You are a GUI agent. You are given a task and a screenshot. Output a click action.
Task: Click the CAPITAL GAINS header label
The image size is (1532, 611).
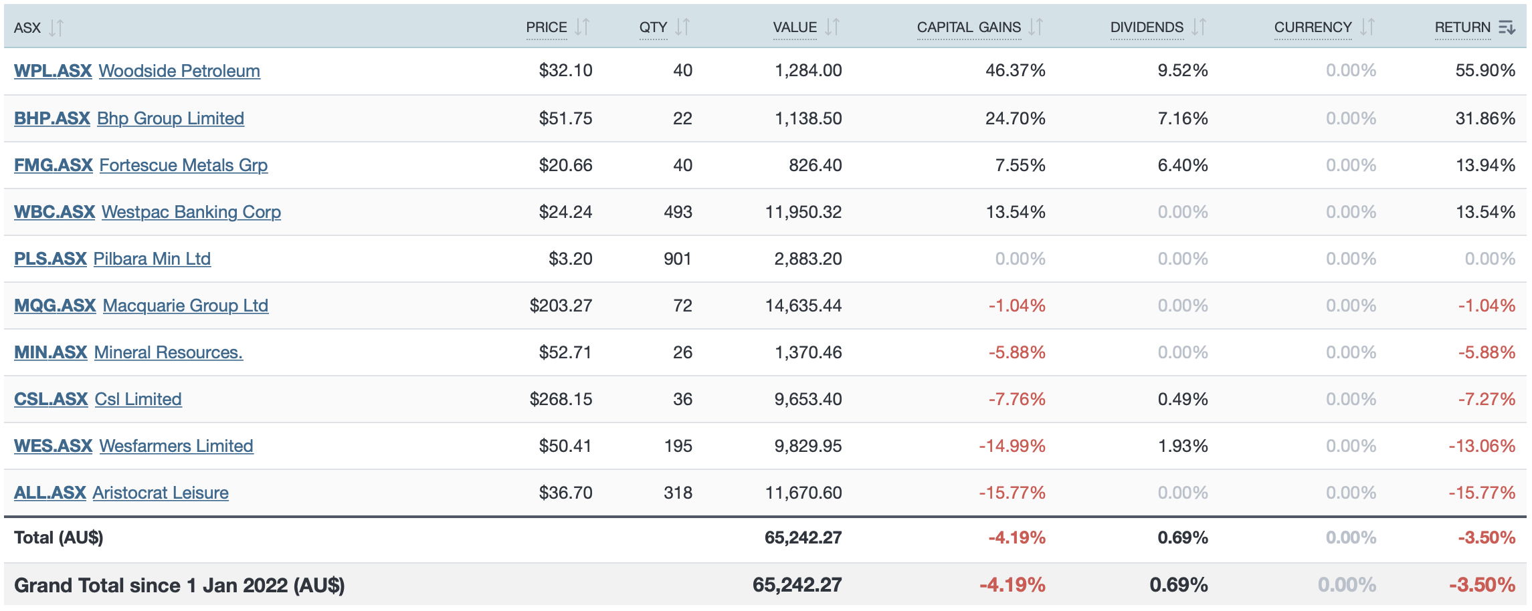coord(969,27)
